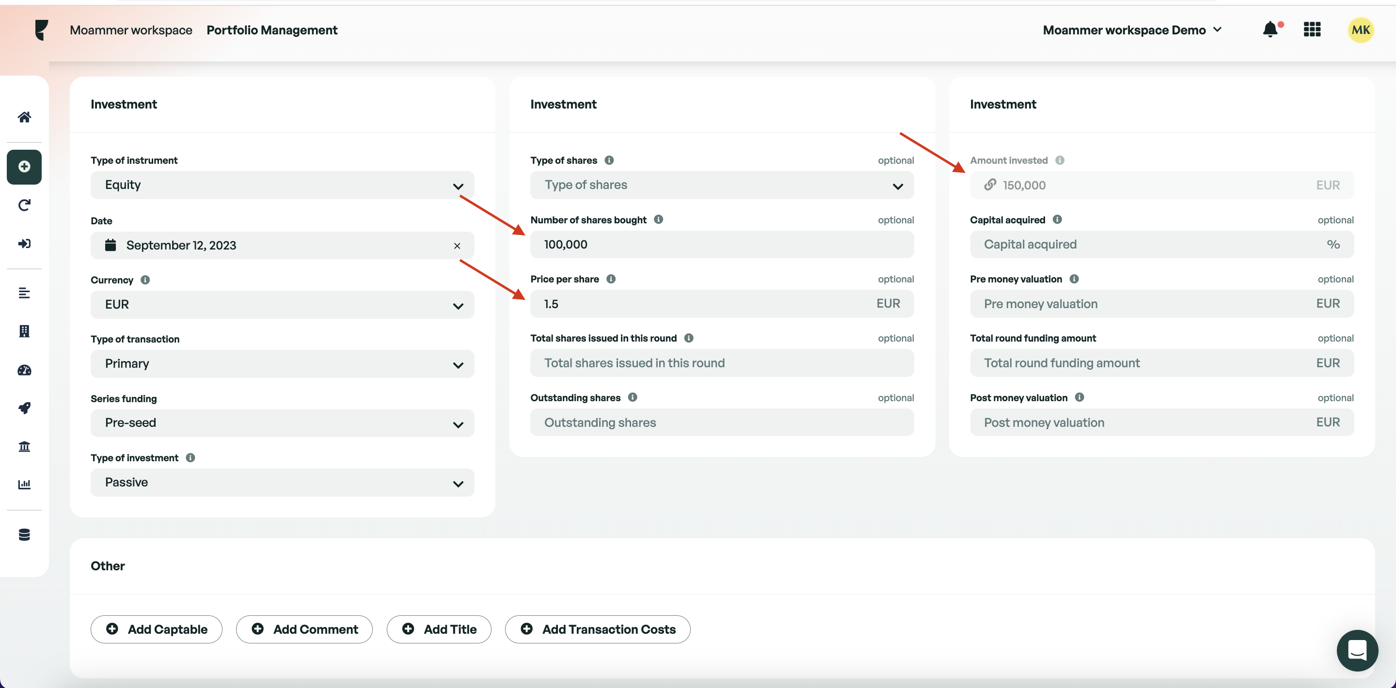Open the list lines sidebar icon
Screen dimensions: 1396x688
[x=24, y=293]
